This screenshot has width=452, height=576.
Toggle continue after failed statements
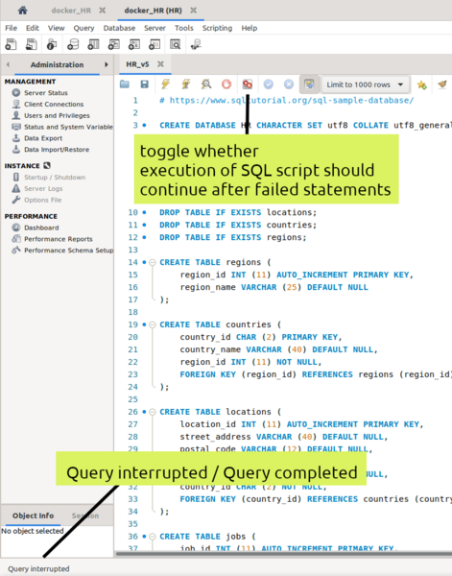pos(248,84)
